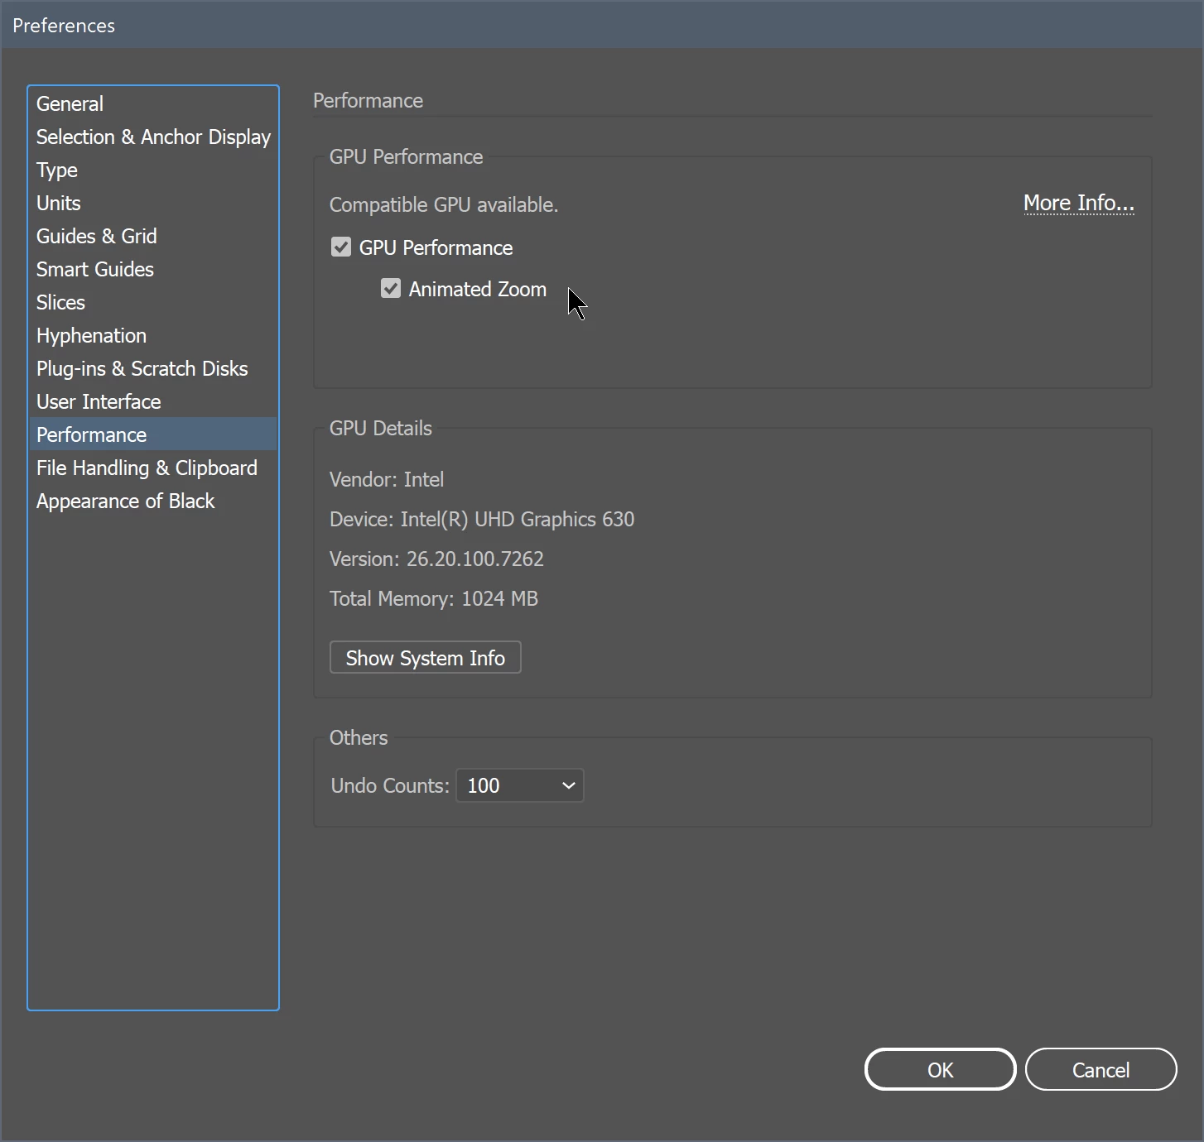Go to Type preferences
Viewport: 1204px width, 1142px height.
[153, 170]
